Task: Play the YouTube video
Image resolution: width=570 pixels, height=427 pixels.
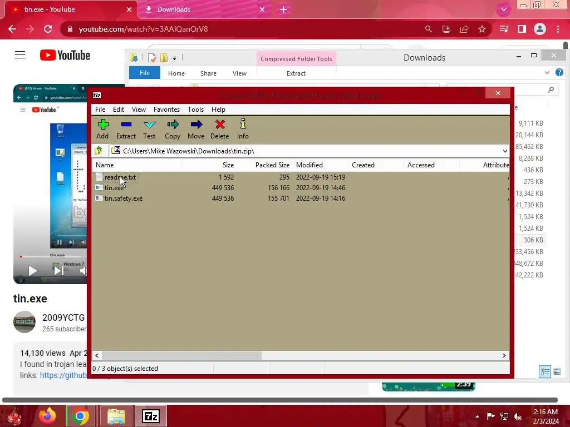Action: pyautogui.click(x=32, y=271)
